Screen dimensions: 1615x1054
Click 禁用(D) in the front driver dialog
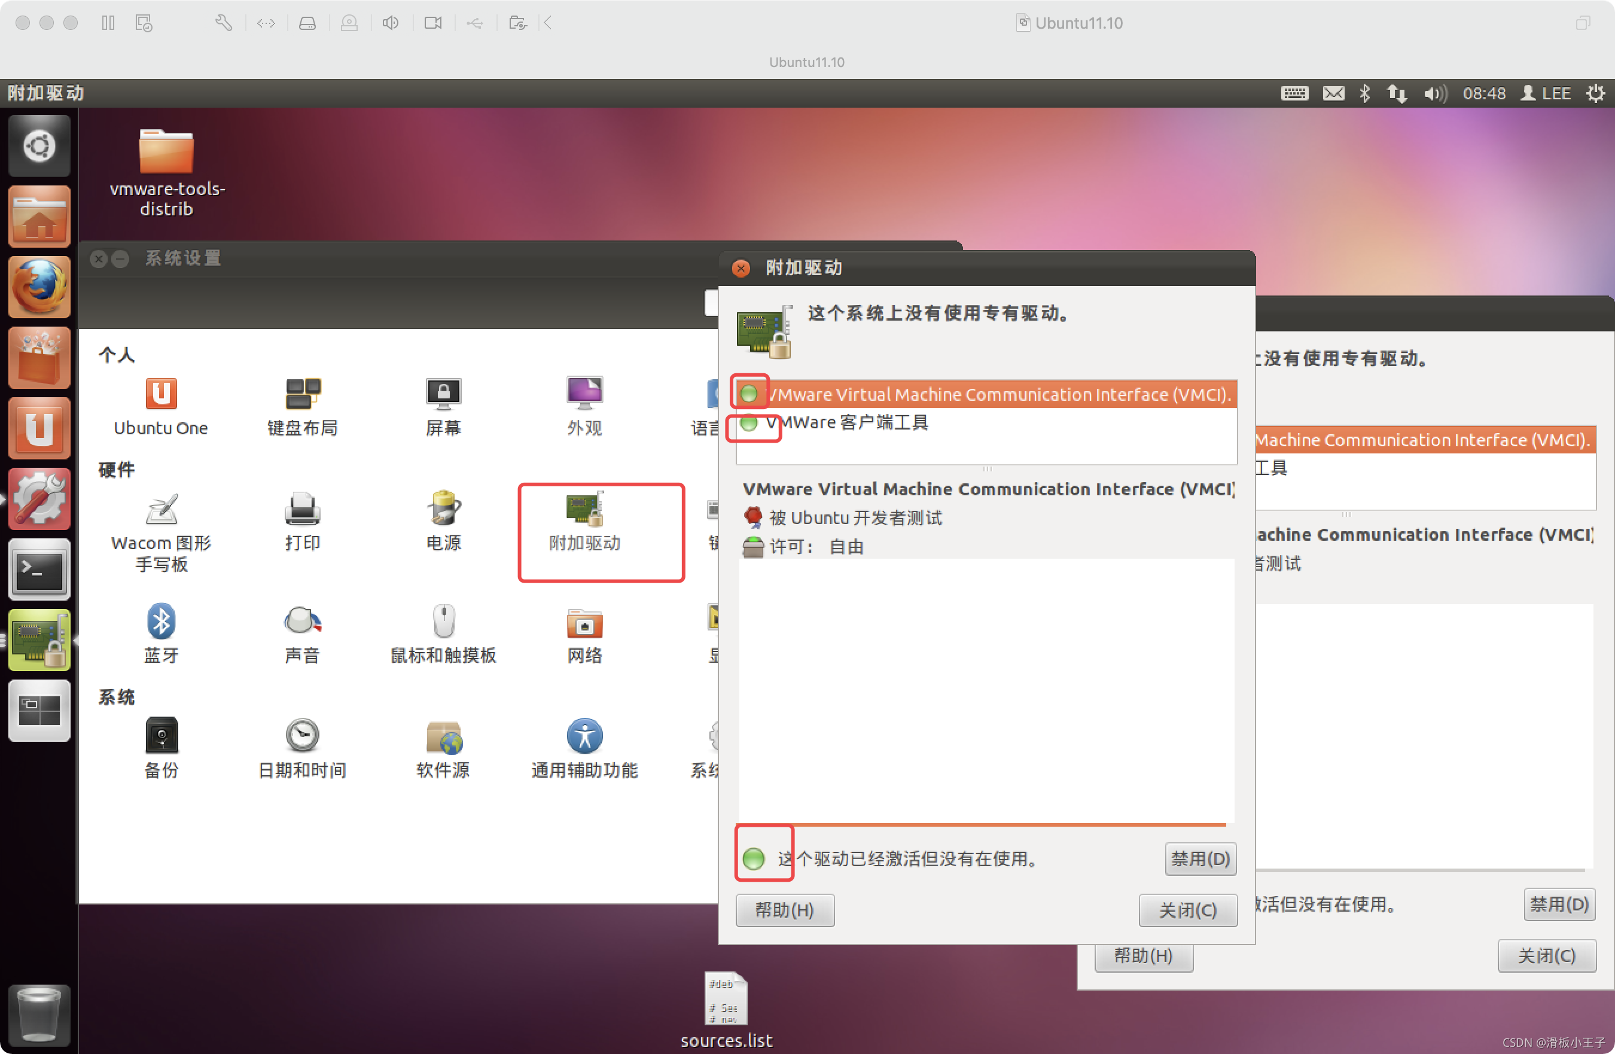pyautogui.click(x=1200, y=858)
